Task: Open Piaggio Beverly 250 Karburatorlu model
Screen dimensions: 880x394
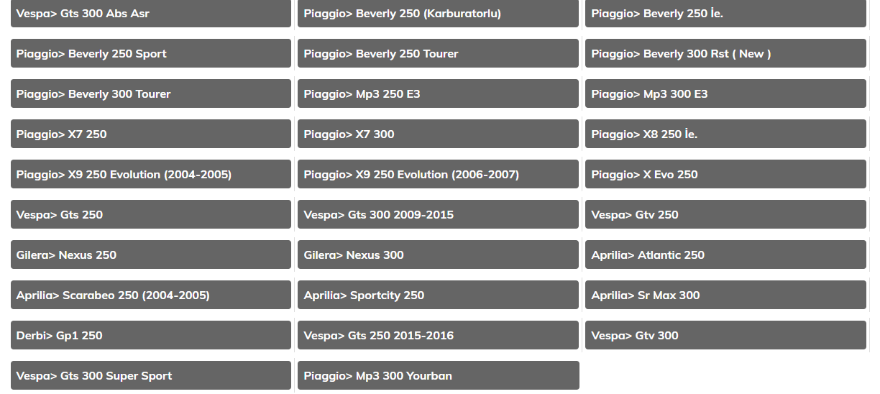Action: click(x=438, y=14)
